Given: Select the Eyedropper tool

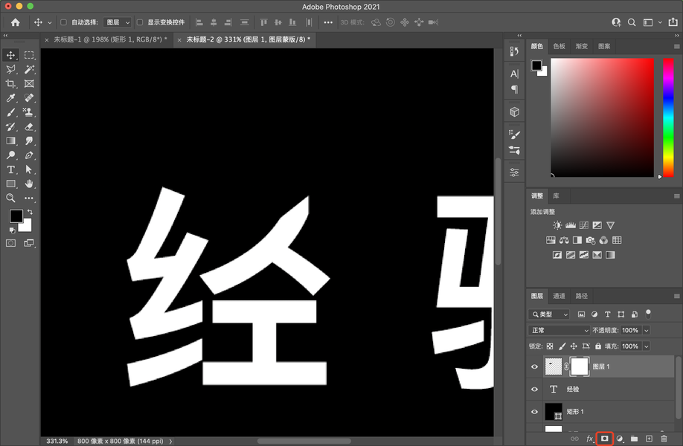Looking at the screenshot, I should (11, 98).
